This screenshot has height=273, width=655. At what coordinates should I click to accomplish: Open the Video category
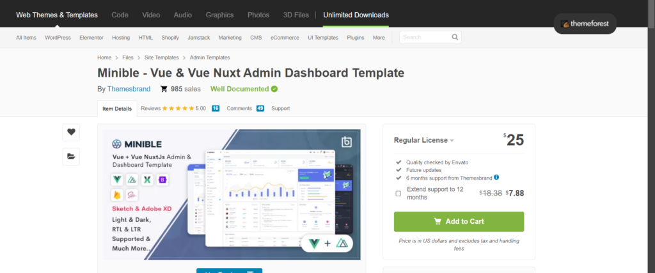coord(151,15)
